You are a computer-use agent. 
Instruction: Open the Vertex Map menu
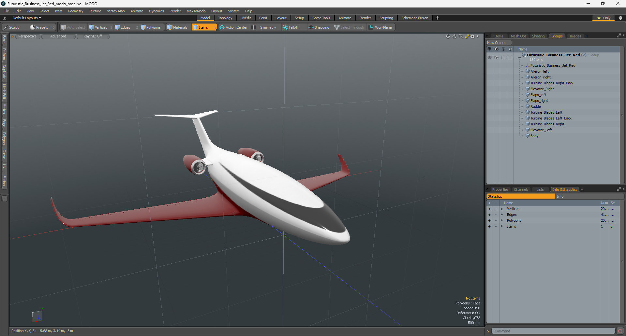point(116,11)
